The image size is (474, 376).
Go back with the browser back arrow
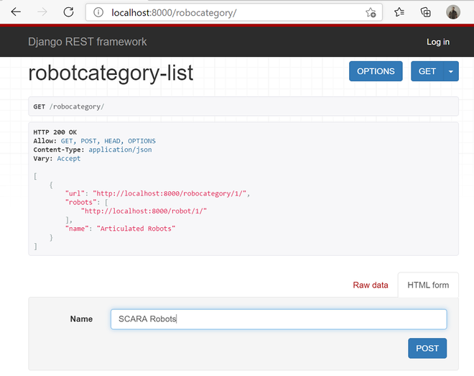(16, 12)
